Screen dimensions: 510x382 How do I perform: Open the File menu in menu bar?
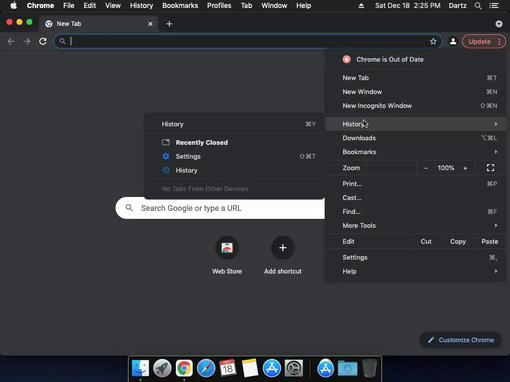(x=69, y=5)
